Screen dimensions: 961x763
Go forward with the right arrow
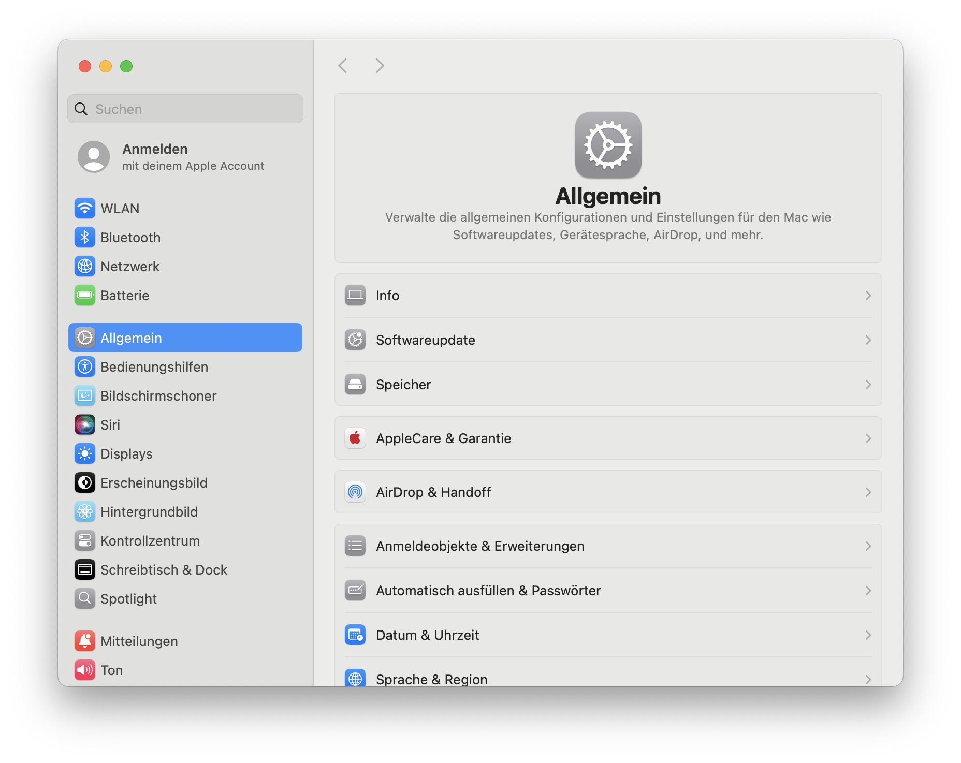[380, 66]
